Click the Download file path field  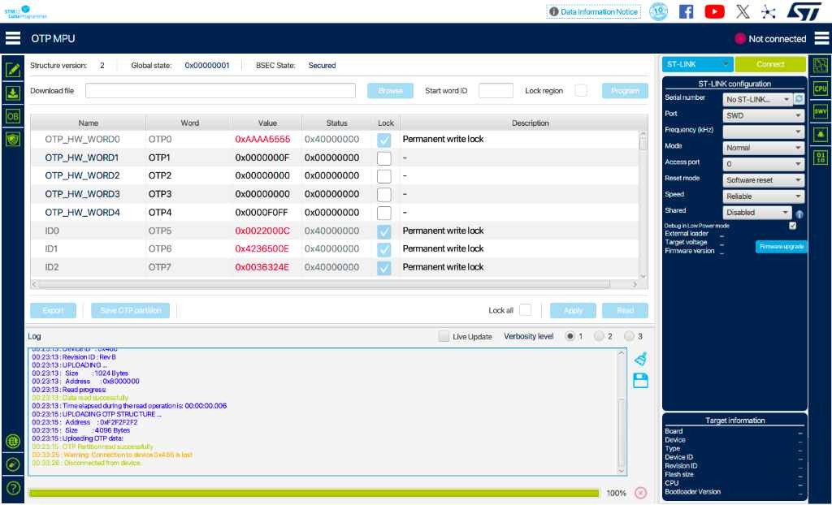220,91
